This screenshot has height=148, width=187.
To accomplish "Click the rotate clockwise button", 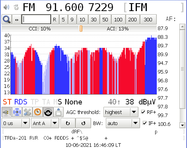I will tap(68, 123).
